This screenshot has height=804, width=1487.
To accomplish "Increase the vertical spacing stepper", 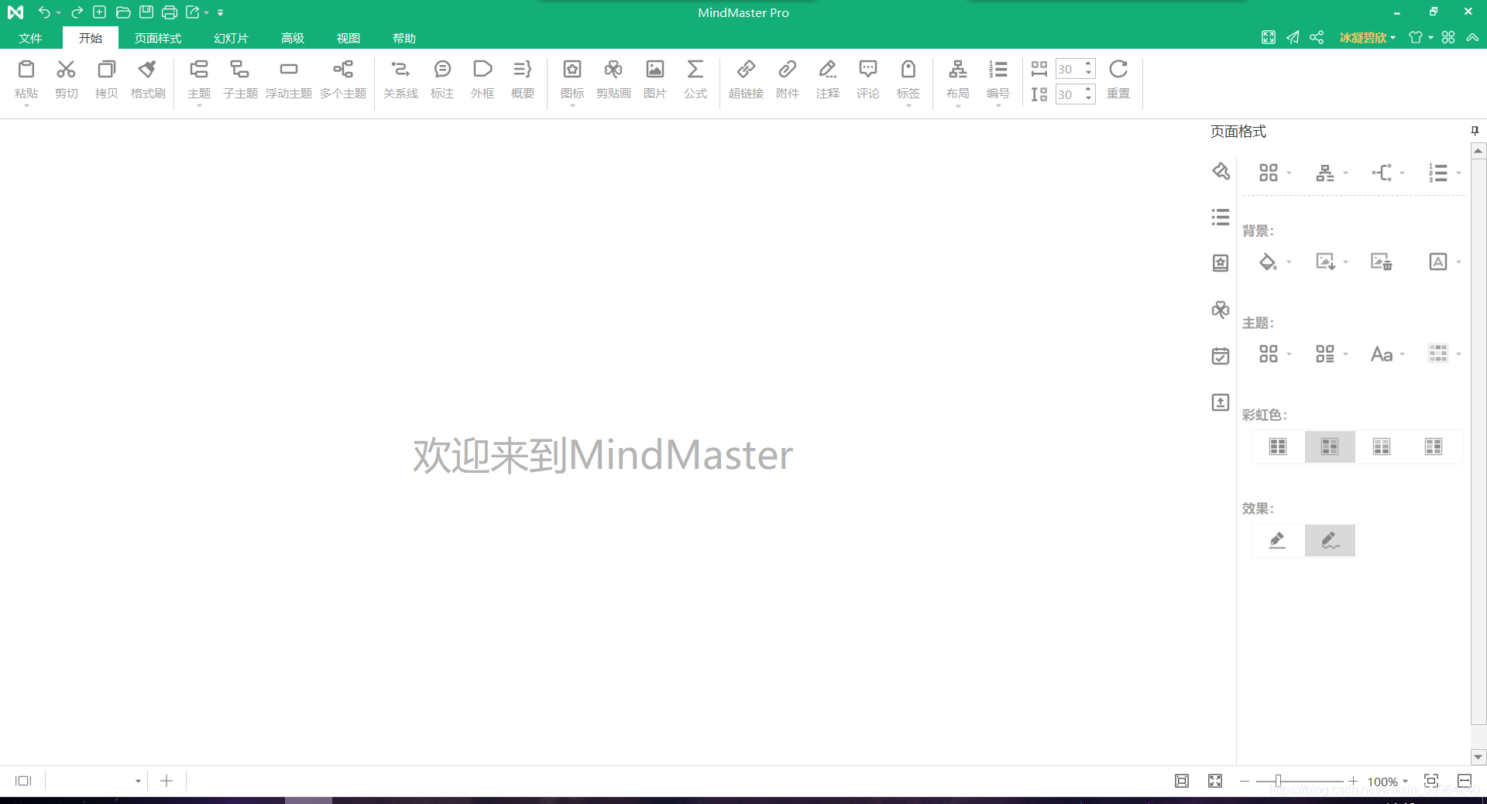I will coord(1089,90).
